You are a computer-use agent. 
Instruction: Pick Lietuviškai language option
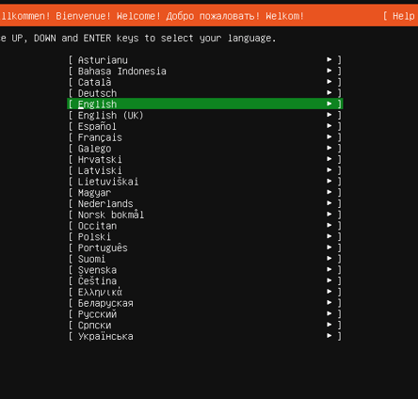click(x=205, y=182)
